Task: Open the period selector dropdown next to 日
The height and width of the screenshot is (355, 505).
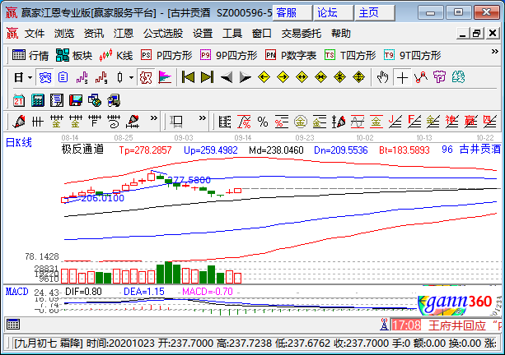Action: click(x=30, y=78)
